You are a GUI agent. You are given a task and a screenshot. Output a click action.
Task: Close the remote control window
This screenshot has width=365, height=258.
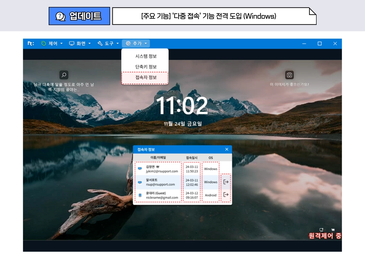pyautogui.click(x=335, y=43)
